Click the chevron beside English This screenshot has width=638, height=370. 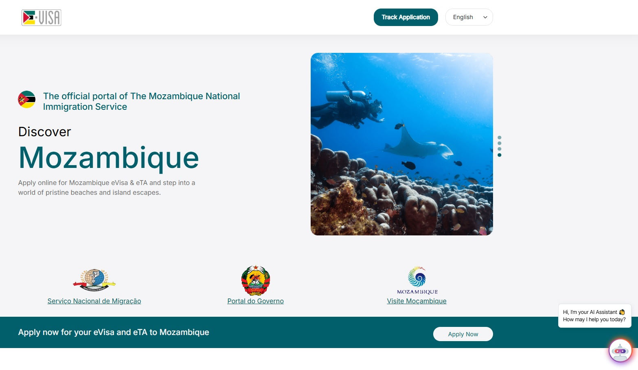click(485, 17)
